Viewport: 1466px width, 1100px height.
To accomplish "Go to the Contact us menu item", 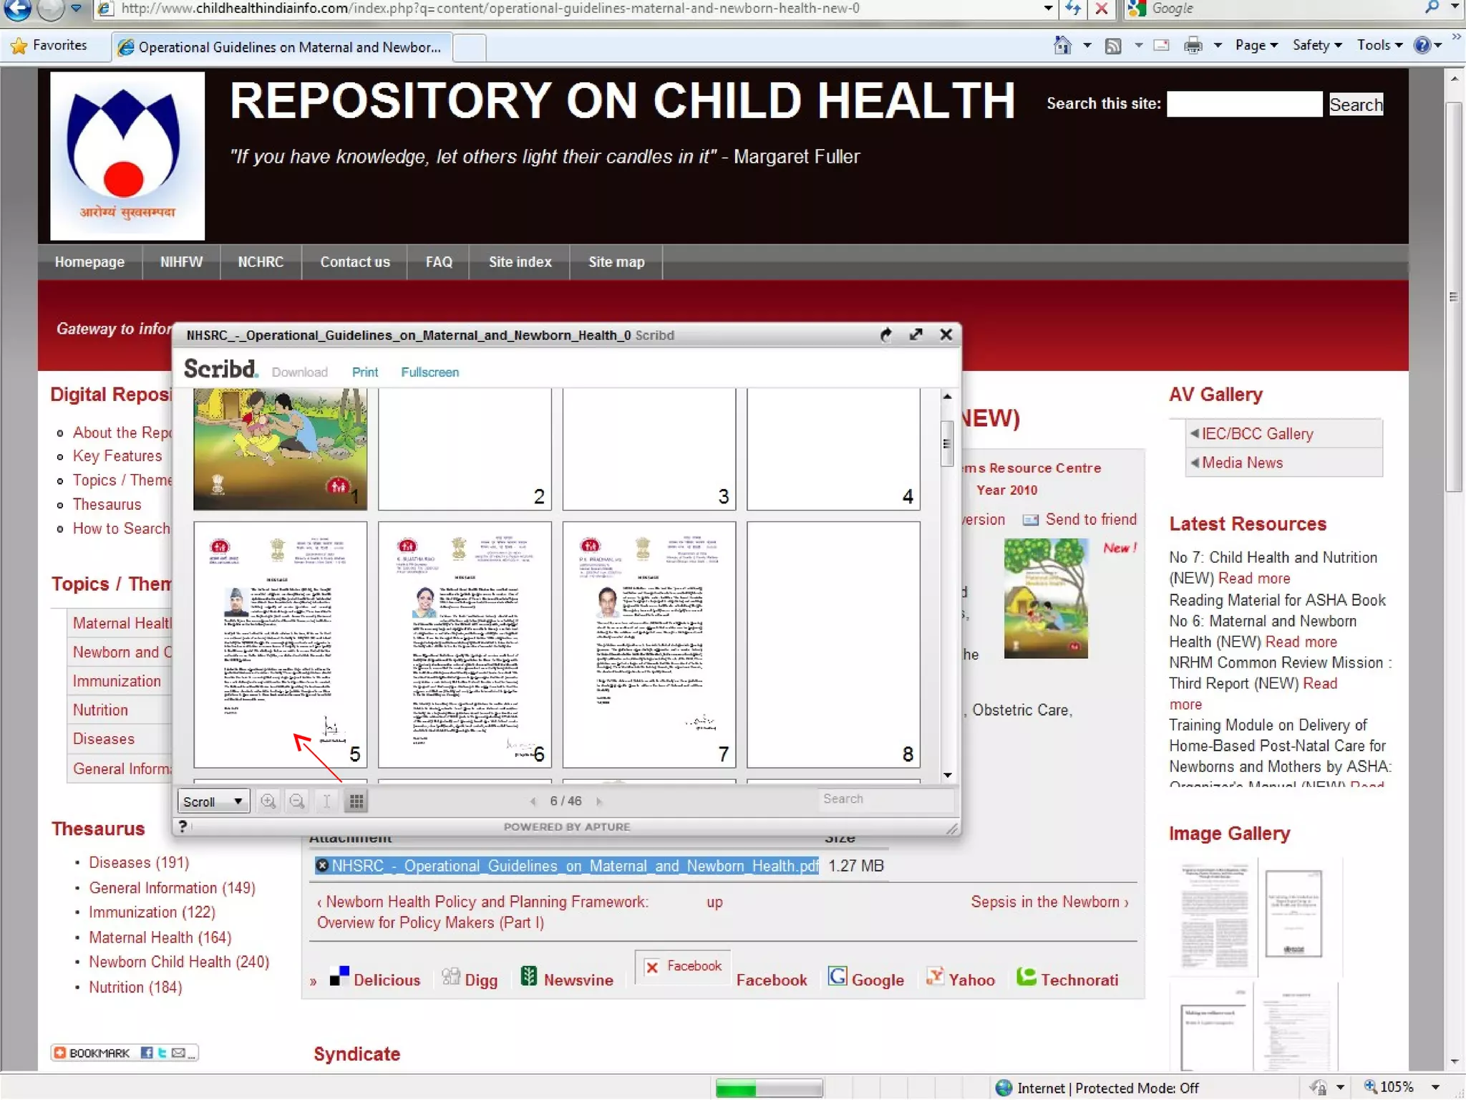I will pos(354,261).
